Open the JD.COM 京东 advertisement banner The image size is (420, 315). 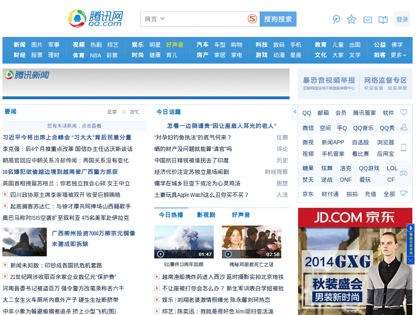pyautogui.click(x=355, y=261)
